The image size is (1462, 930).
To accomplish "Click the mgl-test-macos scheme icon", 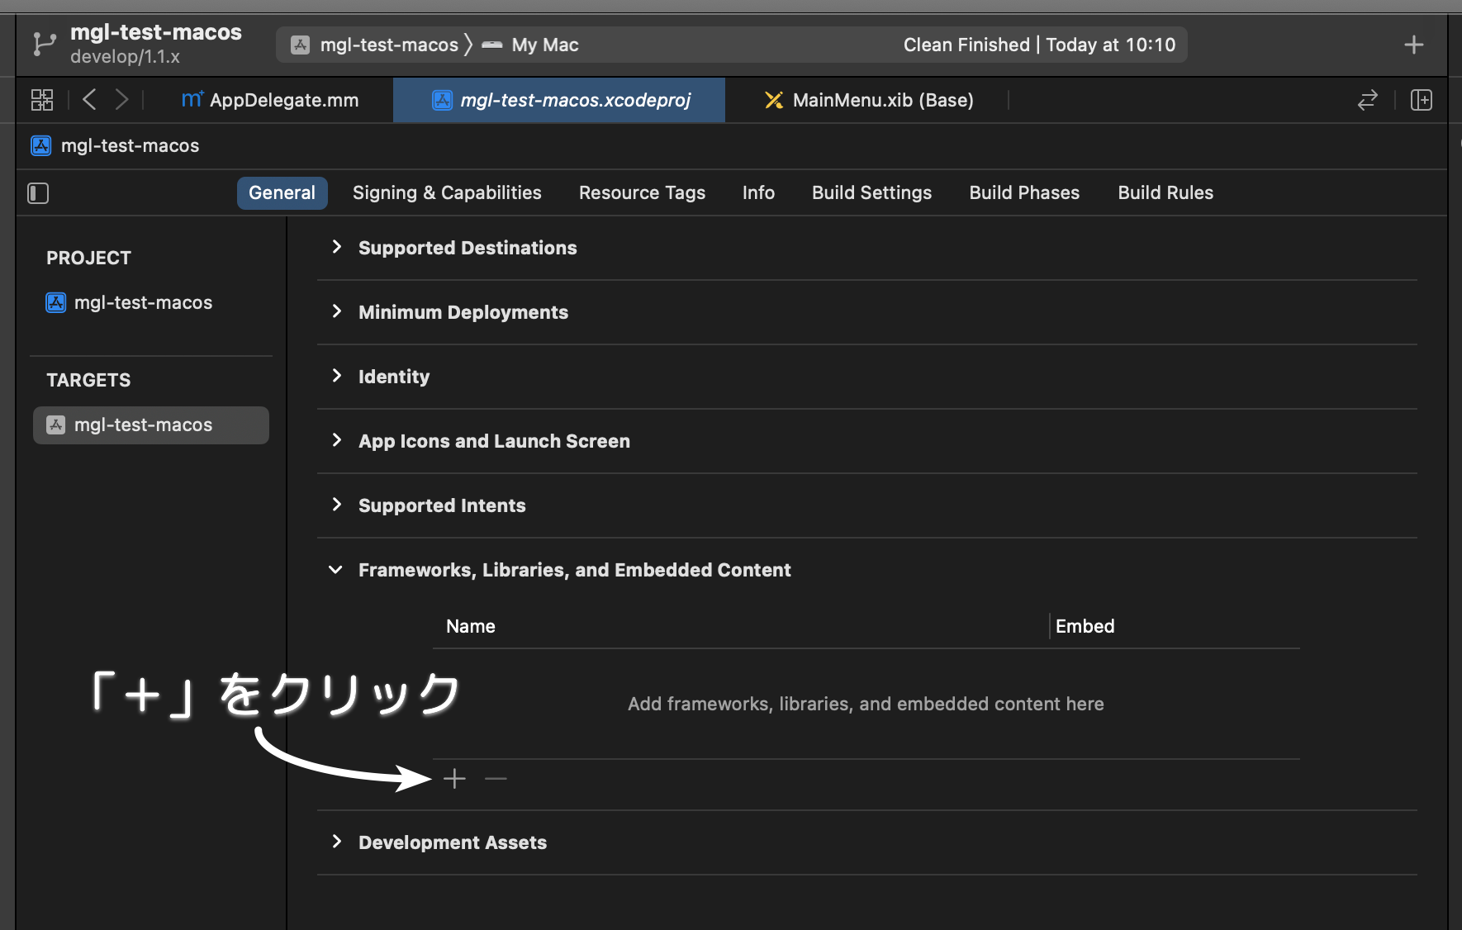I will [301, 45].
